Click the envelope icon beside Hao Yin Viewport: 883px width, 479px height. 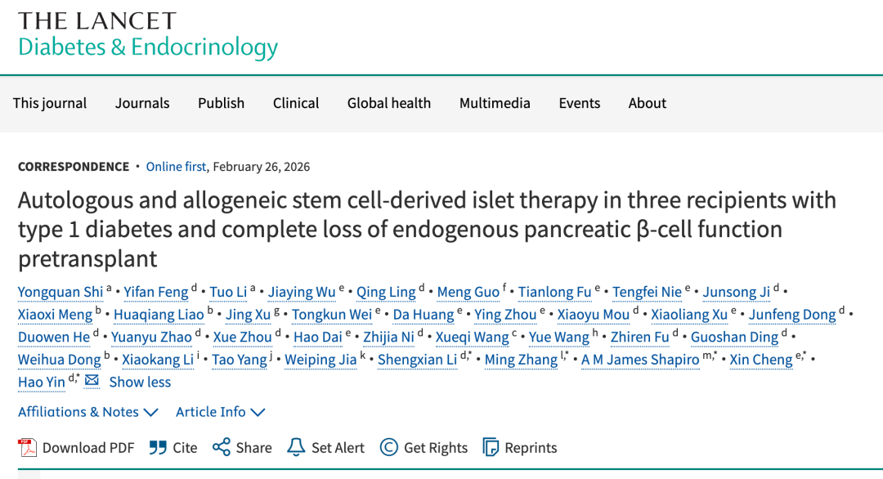pos(92,382)
